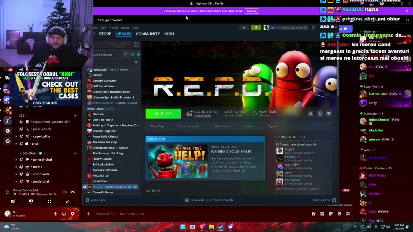
Task: Select Vampire Survivors in the library list
Action: (x=104, y=81)
